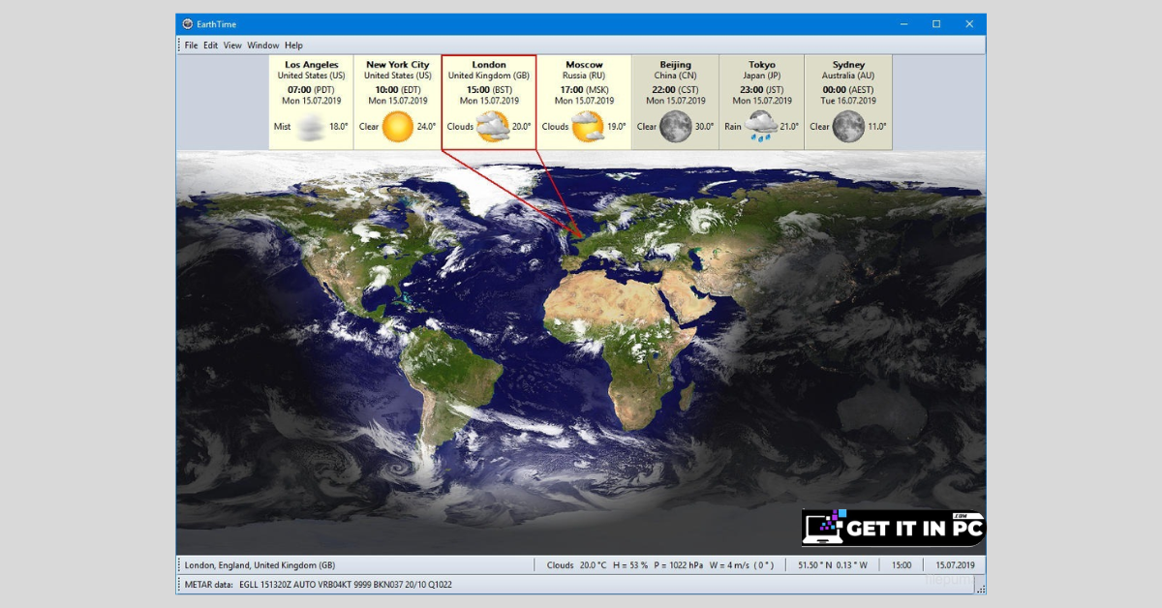The width and height of the screenshot is (1162, 608).
Task: Select the London city heading
Action: [489, 65]
